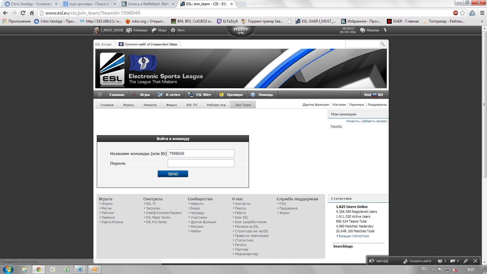The height and width of the screenshot is (274, 487).
Task: Click the search magnifier icon
Action: 383,44
